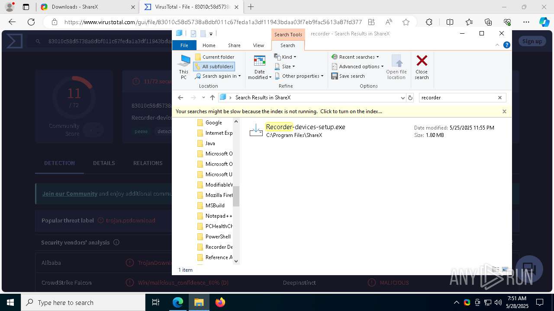554x311 pixels.
Task: Select the Search ribbon tab
Action: click(x=287, y=45)
